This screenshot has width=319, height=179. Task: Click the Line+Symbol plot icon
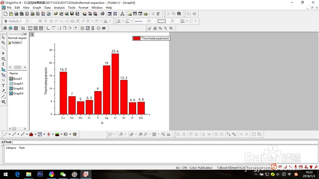pyautogui.click(x=23, y=134)
